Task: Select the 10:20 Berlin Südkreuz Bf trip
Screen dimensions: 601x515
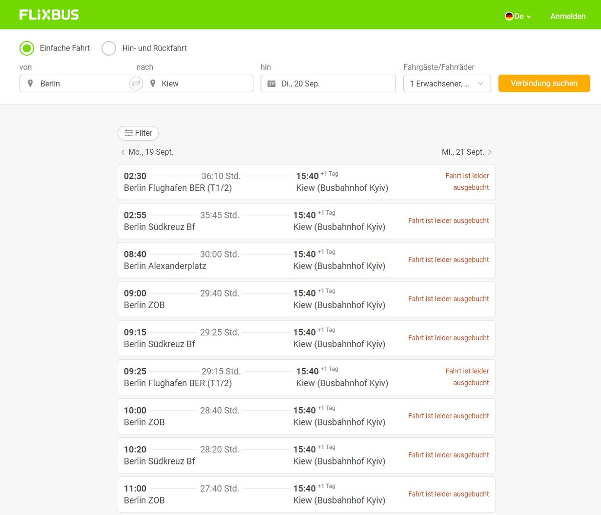Action: 307,455
